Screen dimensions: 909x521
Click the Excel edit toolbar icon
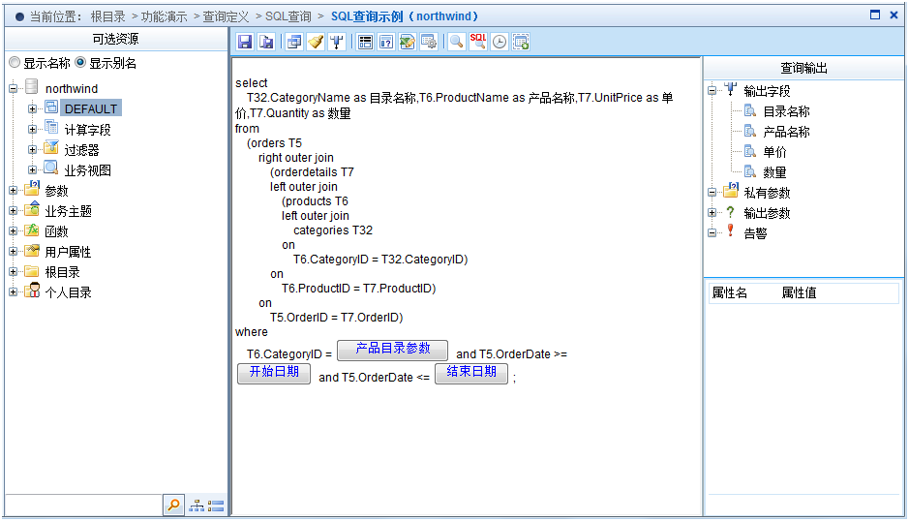tap(408, 42)
